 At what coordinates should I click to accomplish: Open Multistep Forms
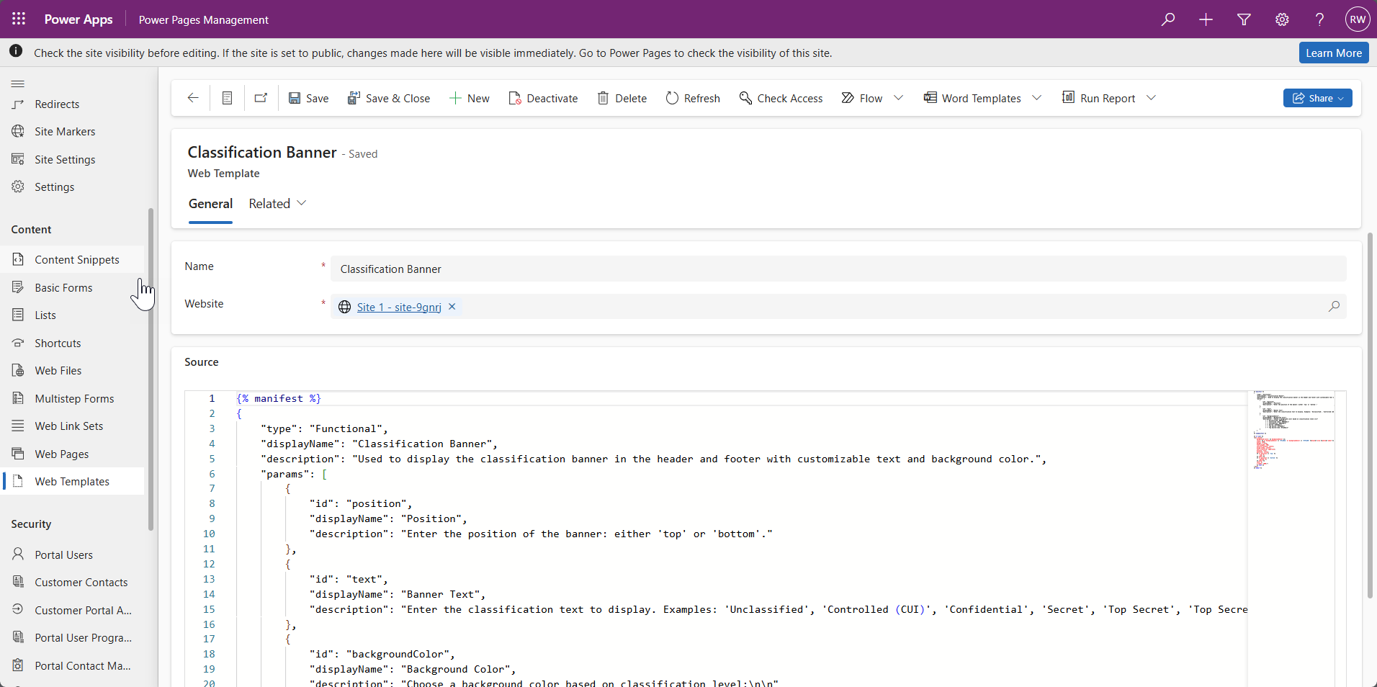[72, 398]
